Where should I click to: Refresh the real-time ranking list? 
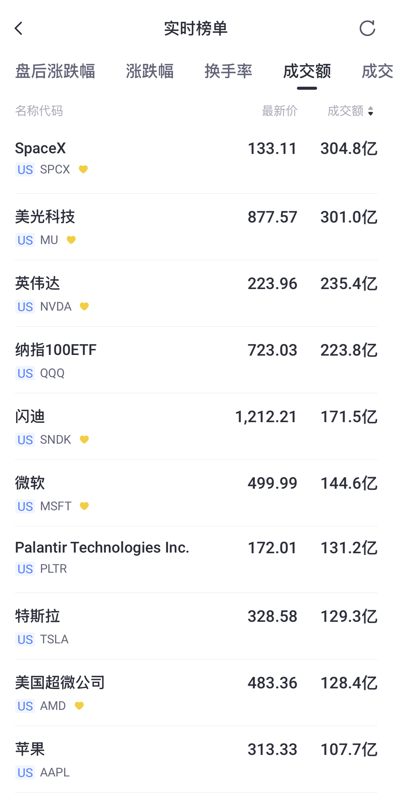click(x=367, y=28)
